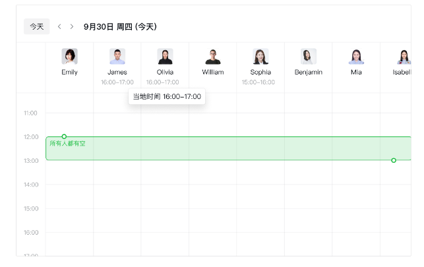Click bottom-right handle of green time block

(394, 160)
